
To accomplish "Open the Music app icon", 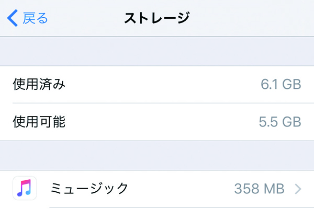I will click(x=25, y=188).
